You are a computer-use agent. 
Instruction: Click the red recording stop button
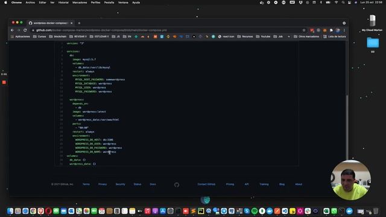4,82
